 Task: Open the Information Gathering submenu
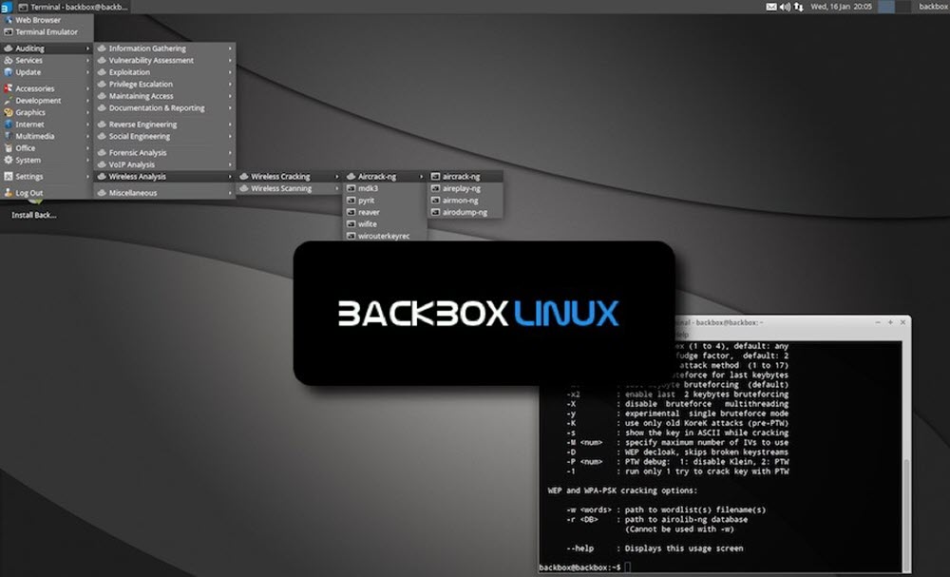164,48
